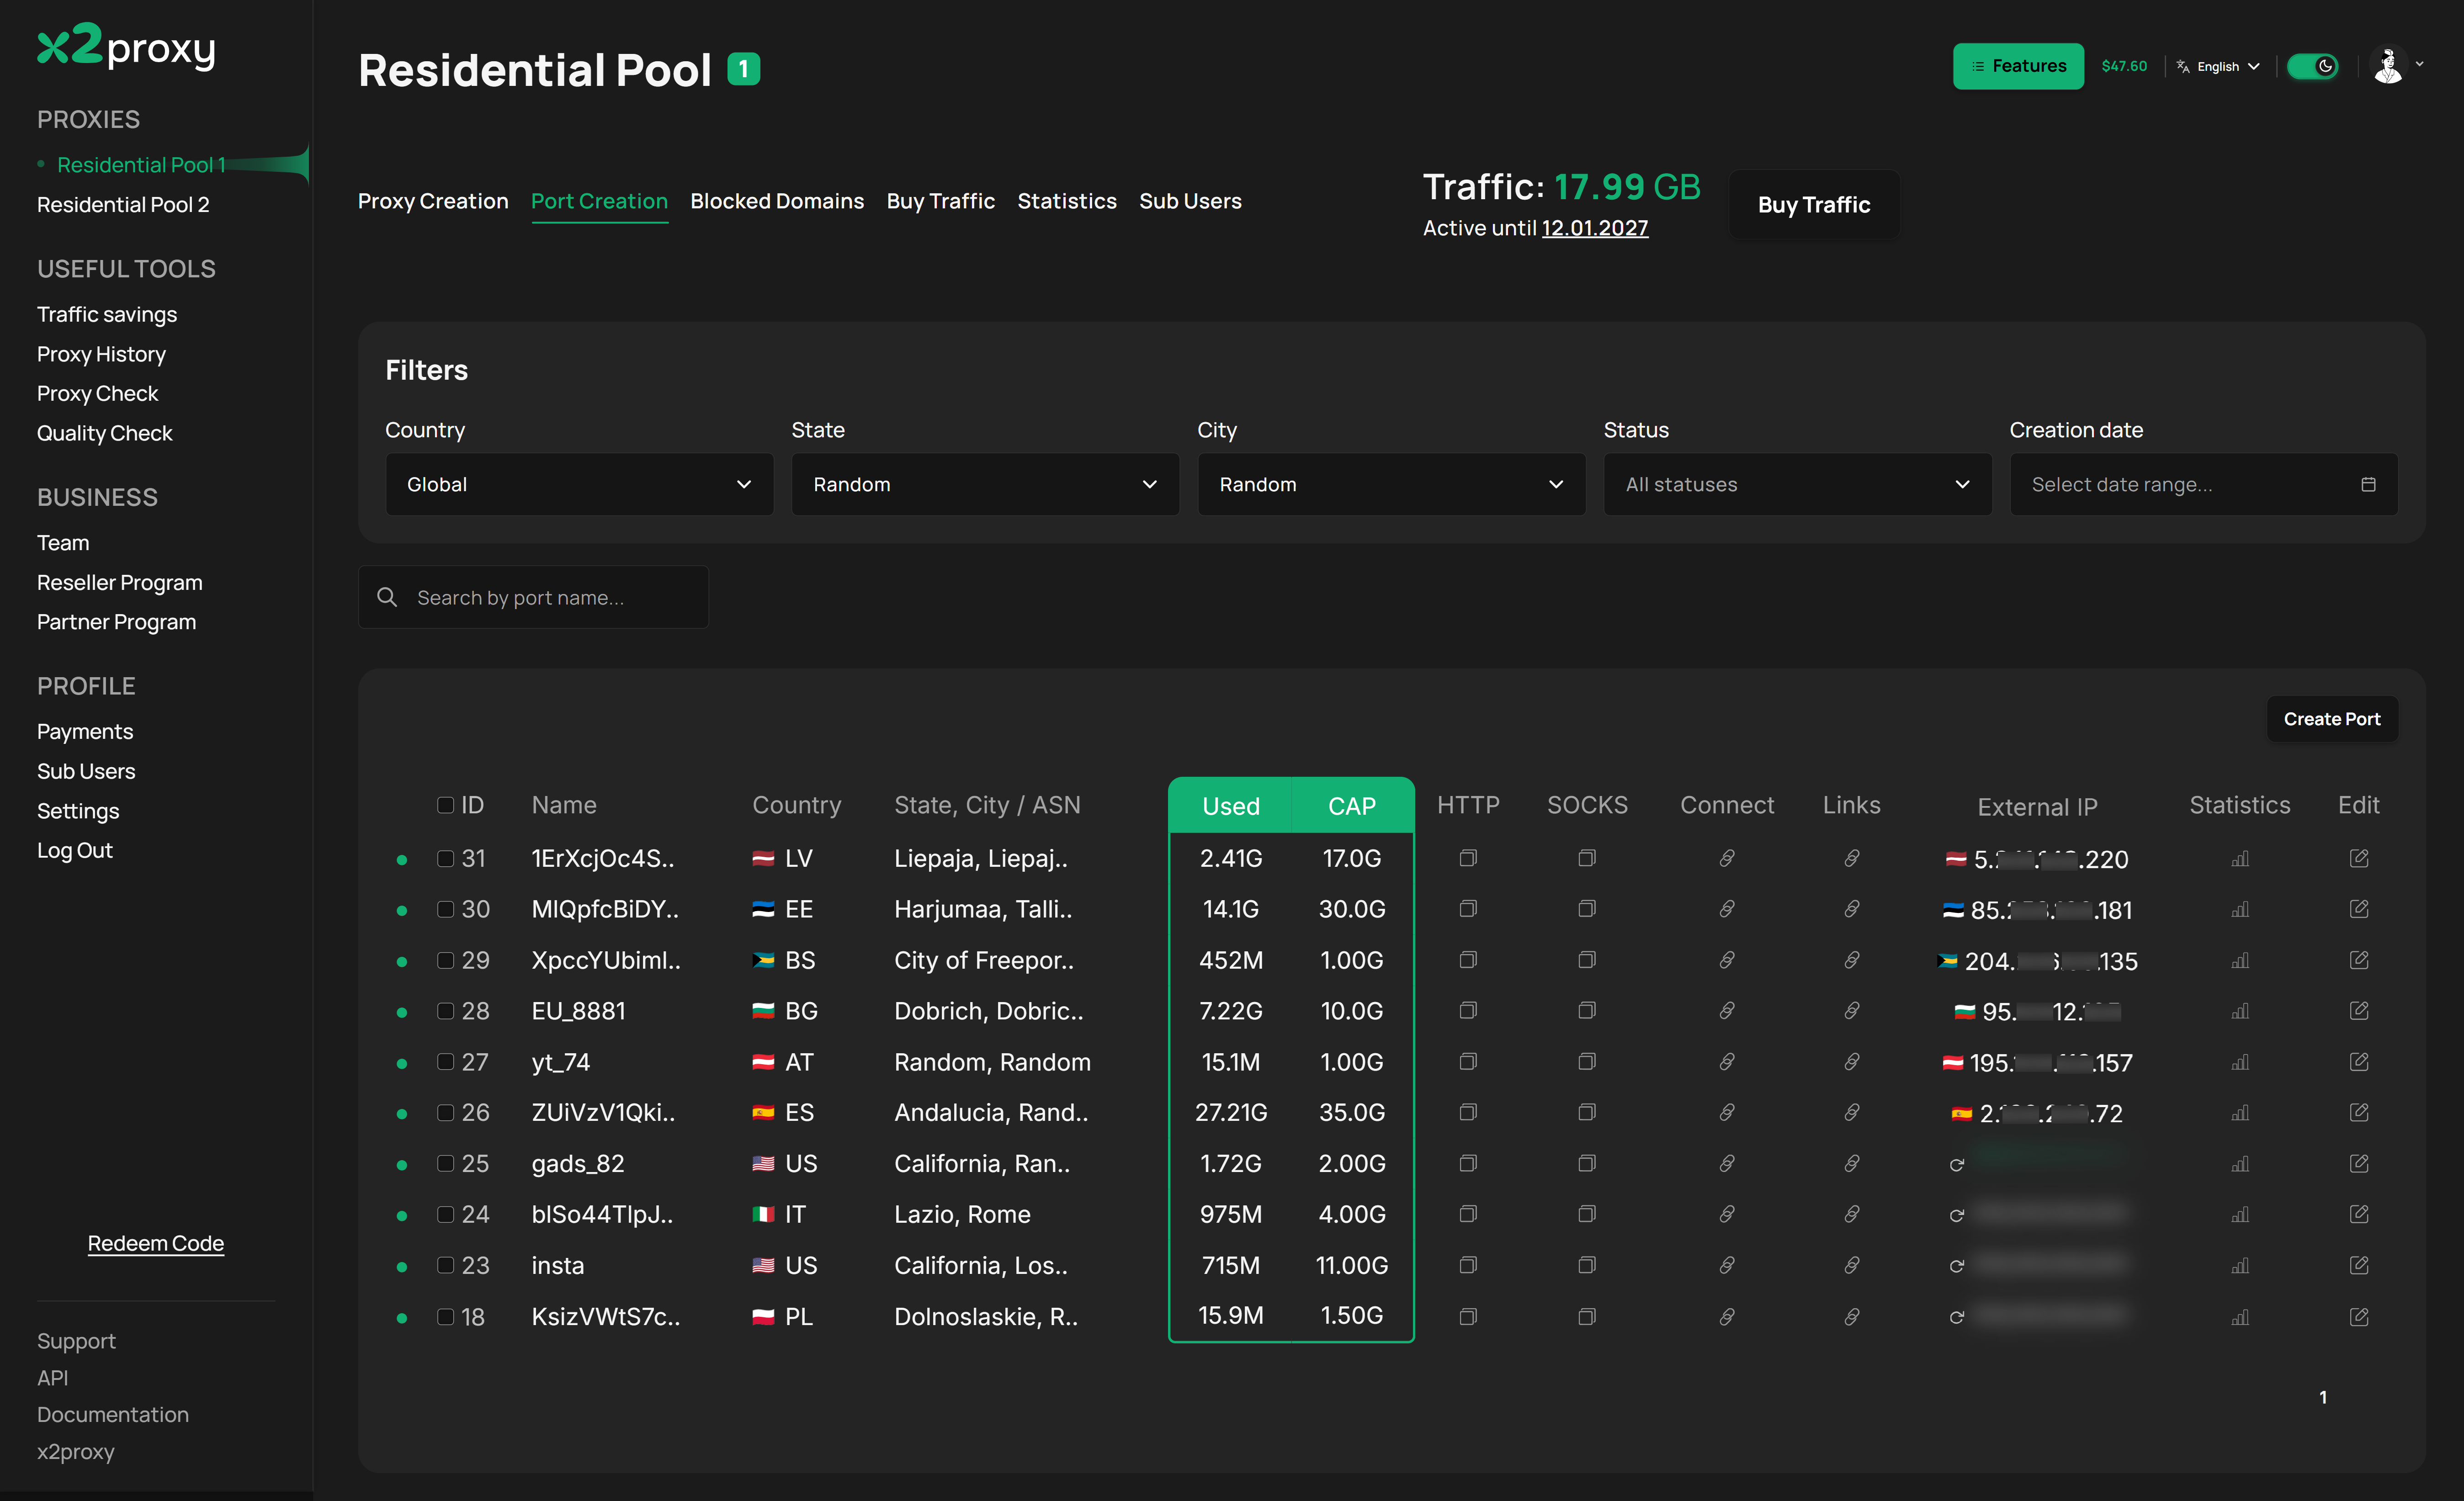Screen dimensions: 2464x1501
Task: Open the Sub Users tab
Action: coord(1190,201)
